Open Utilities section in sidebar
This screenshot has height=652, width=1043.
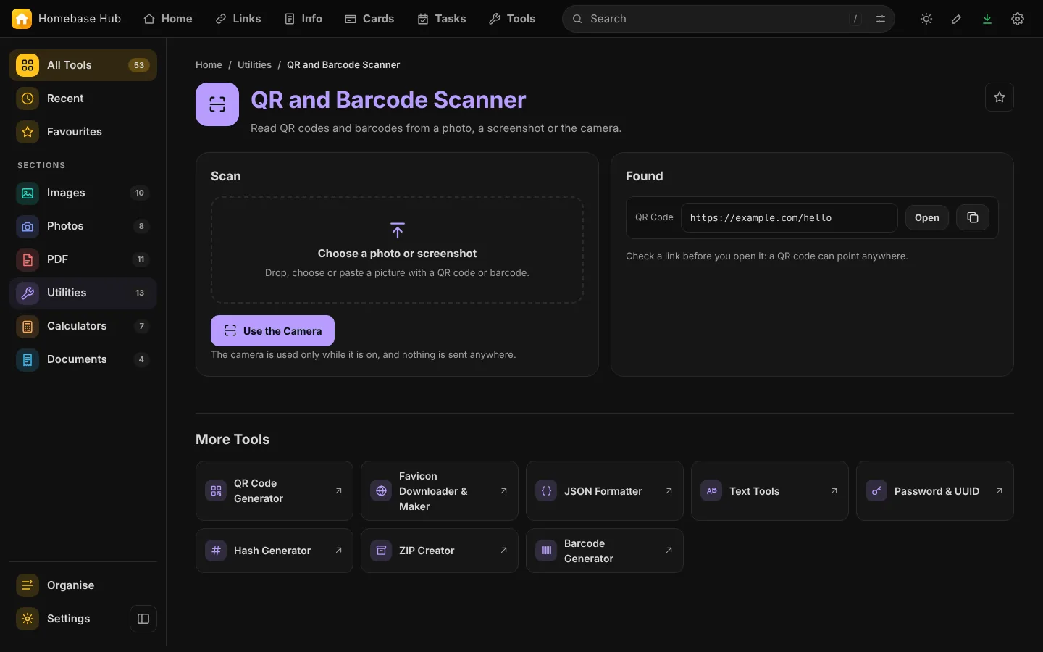click(83, 293)
